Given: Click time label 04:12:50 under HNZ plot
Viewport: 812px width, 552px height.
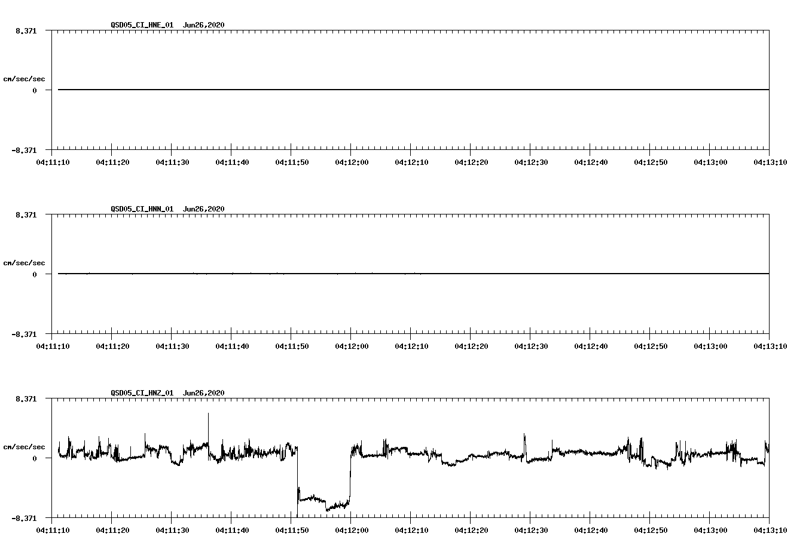Looking at the screenshot, I should [651, 530].
